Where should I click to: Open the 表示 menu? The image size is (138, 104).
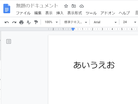[49, 13]
